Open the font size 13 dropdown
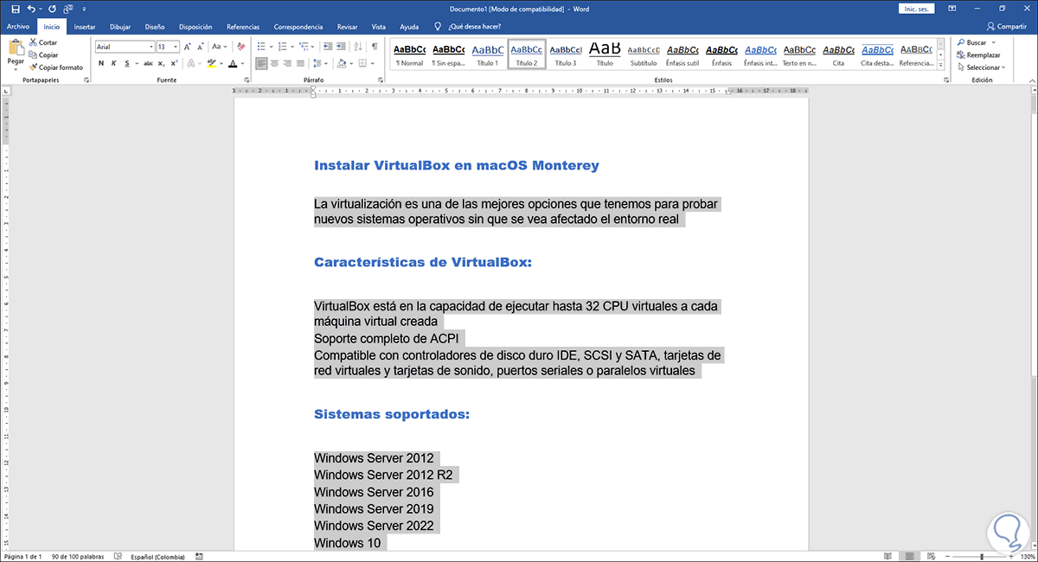 tap(176, 47)
